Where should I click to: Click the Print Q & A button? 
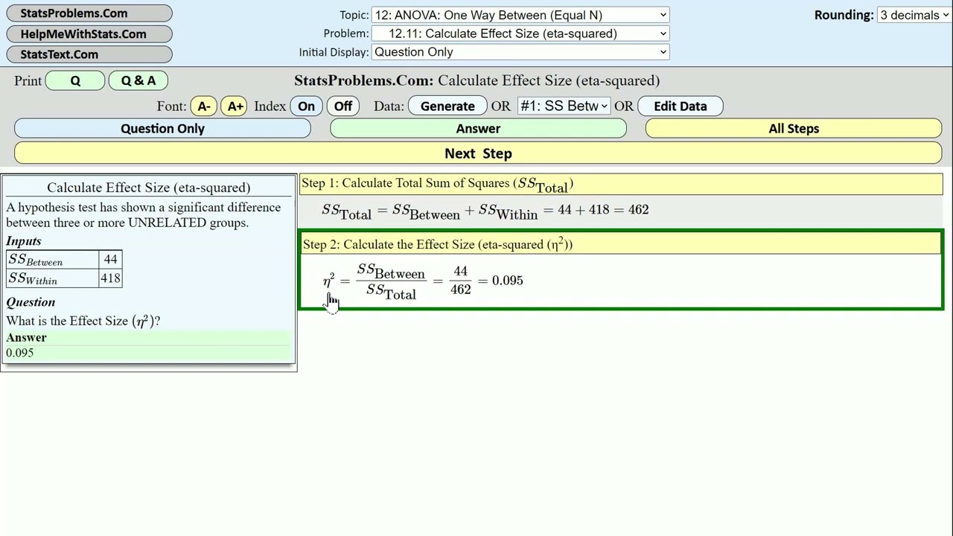tap(138, 80)
